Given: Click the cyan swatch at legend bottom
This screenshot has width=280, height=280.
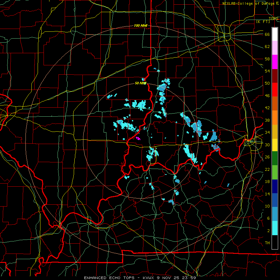Looking at the screenshot, I should [x=275, y=228].
